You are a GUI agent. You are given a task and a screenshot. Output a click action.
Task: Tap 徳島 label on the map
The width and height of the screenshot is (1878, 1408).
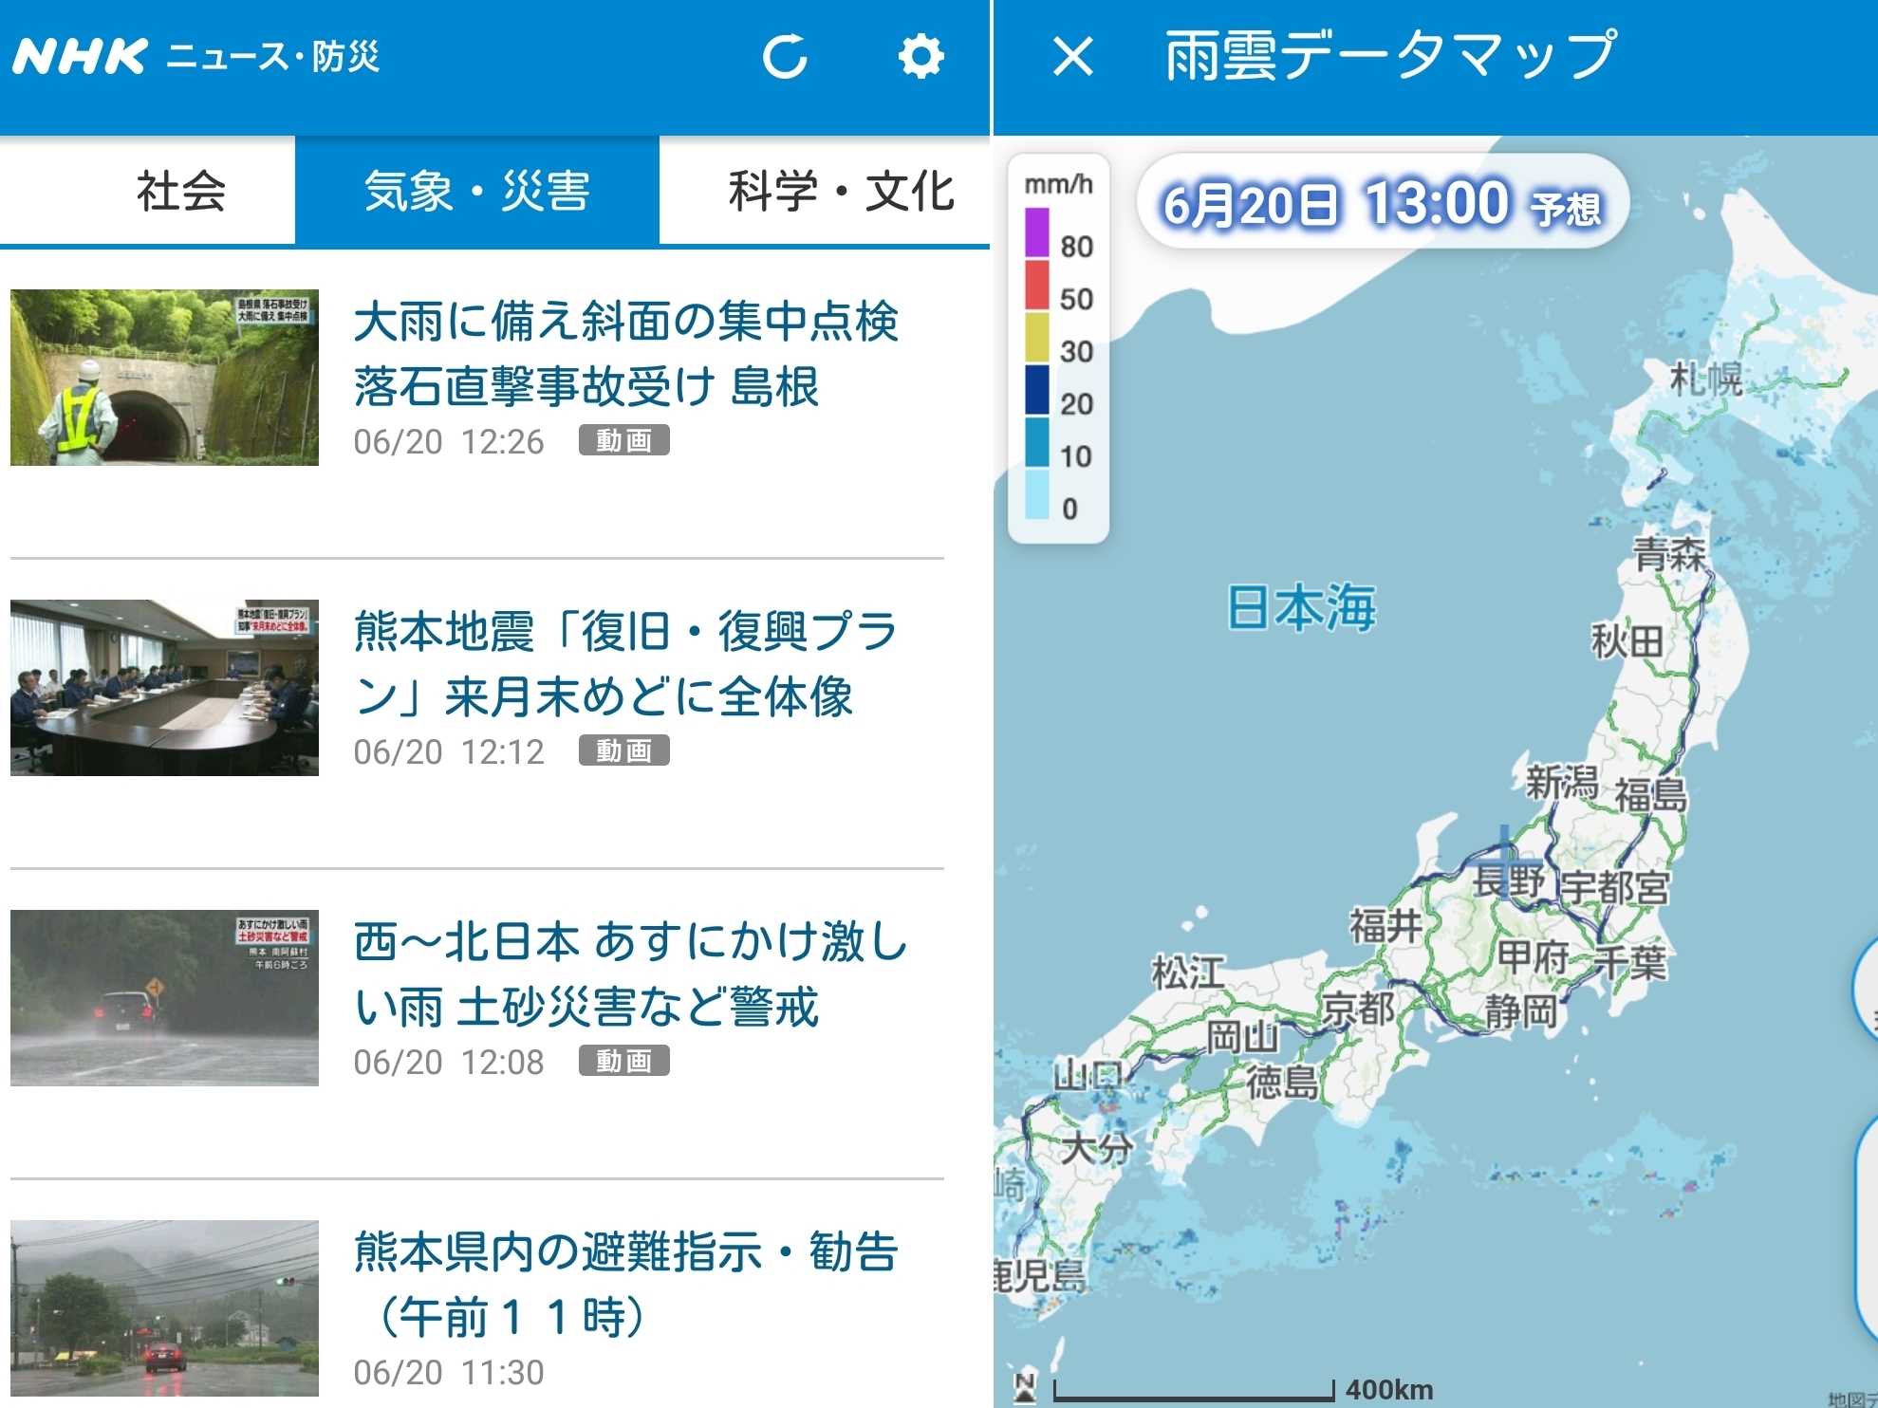point(1282,1082)
